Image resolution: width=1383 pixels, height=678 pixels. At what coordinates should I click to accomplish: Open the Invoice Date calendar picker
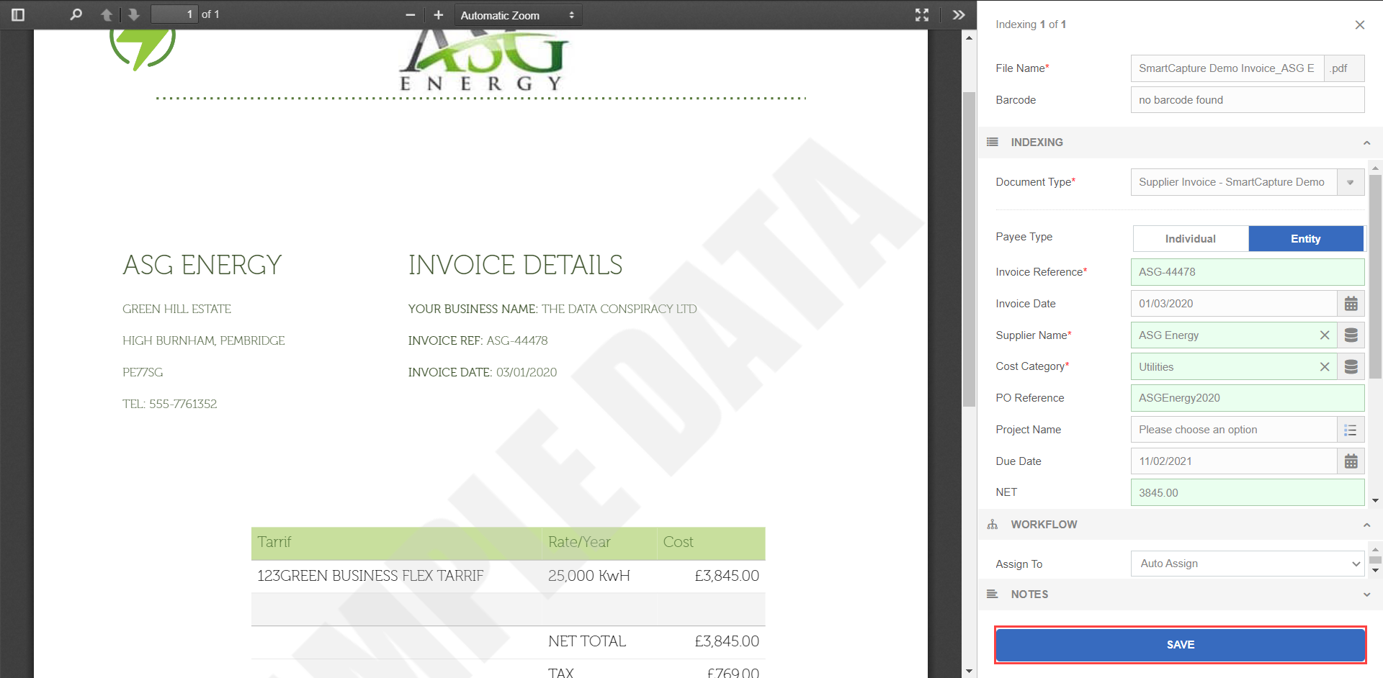(1351, 304)
